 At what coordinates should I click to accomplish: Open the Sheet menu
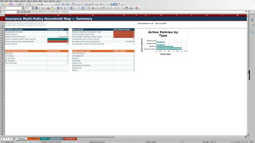35,1
